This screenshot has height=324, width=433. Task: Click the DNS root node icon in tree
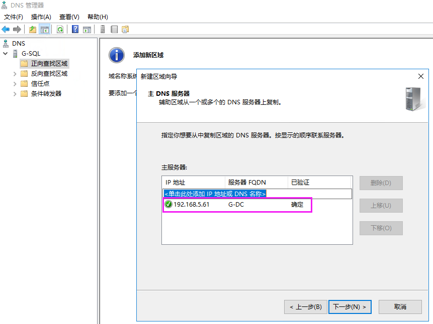pos(6,44)
